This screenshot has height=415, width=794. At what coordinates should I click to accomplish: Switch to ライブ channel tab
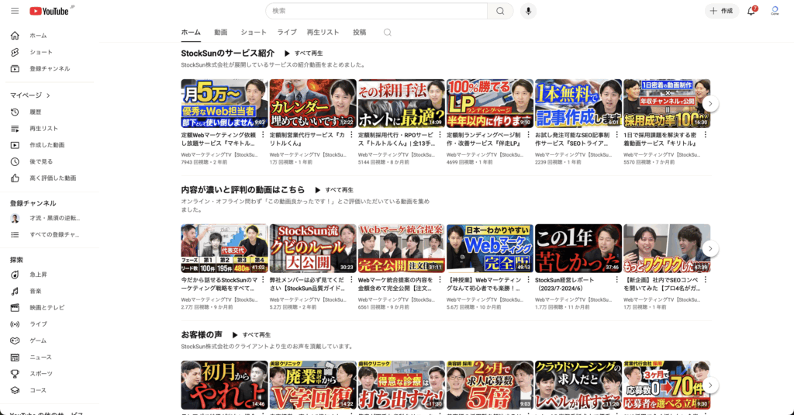coord(287,33)
